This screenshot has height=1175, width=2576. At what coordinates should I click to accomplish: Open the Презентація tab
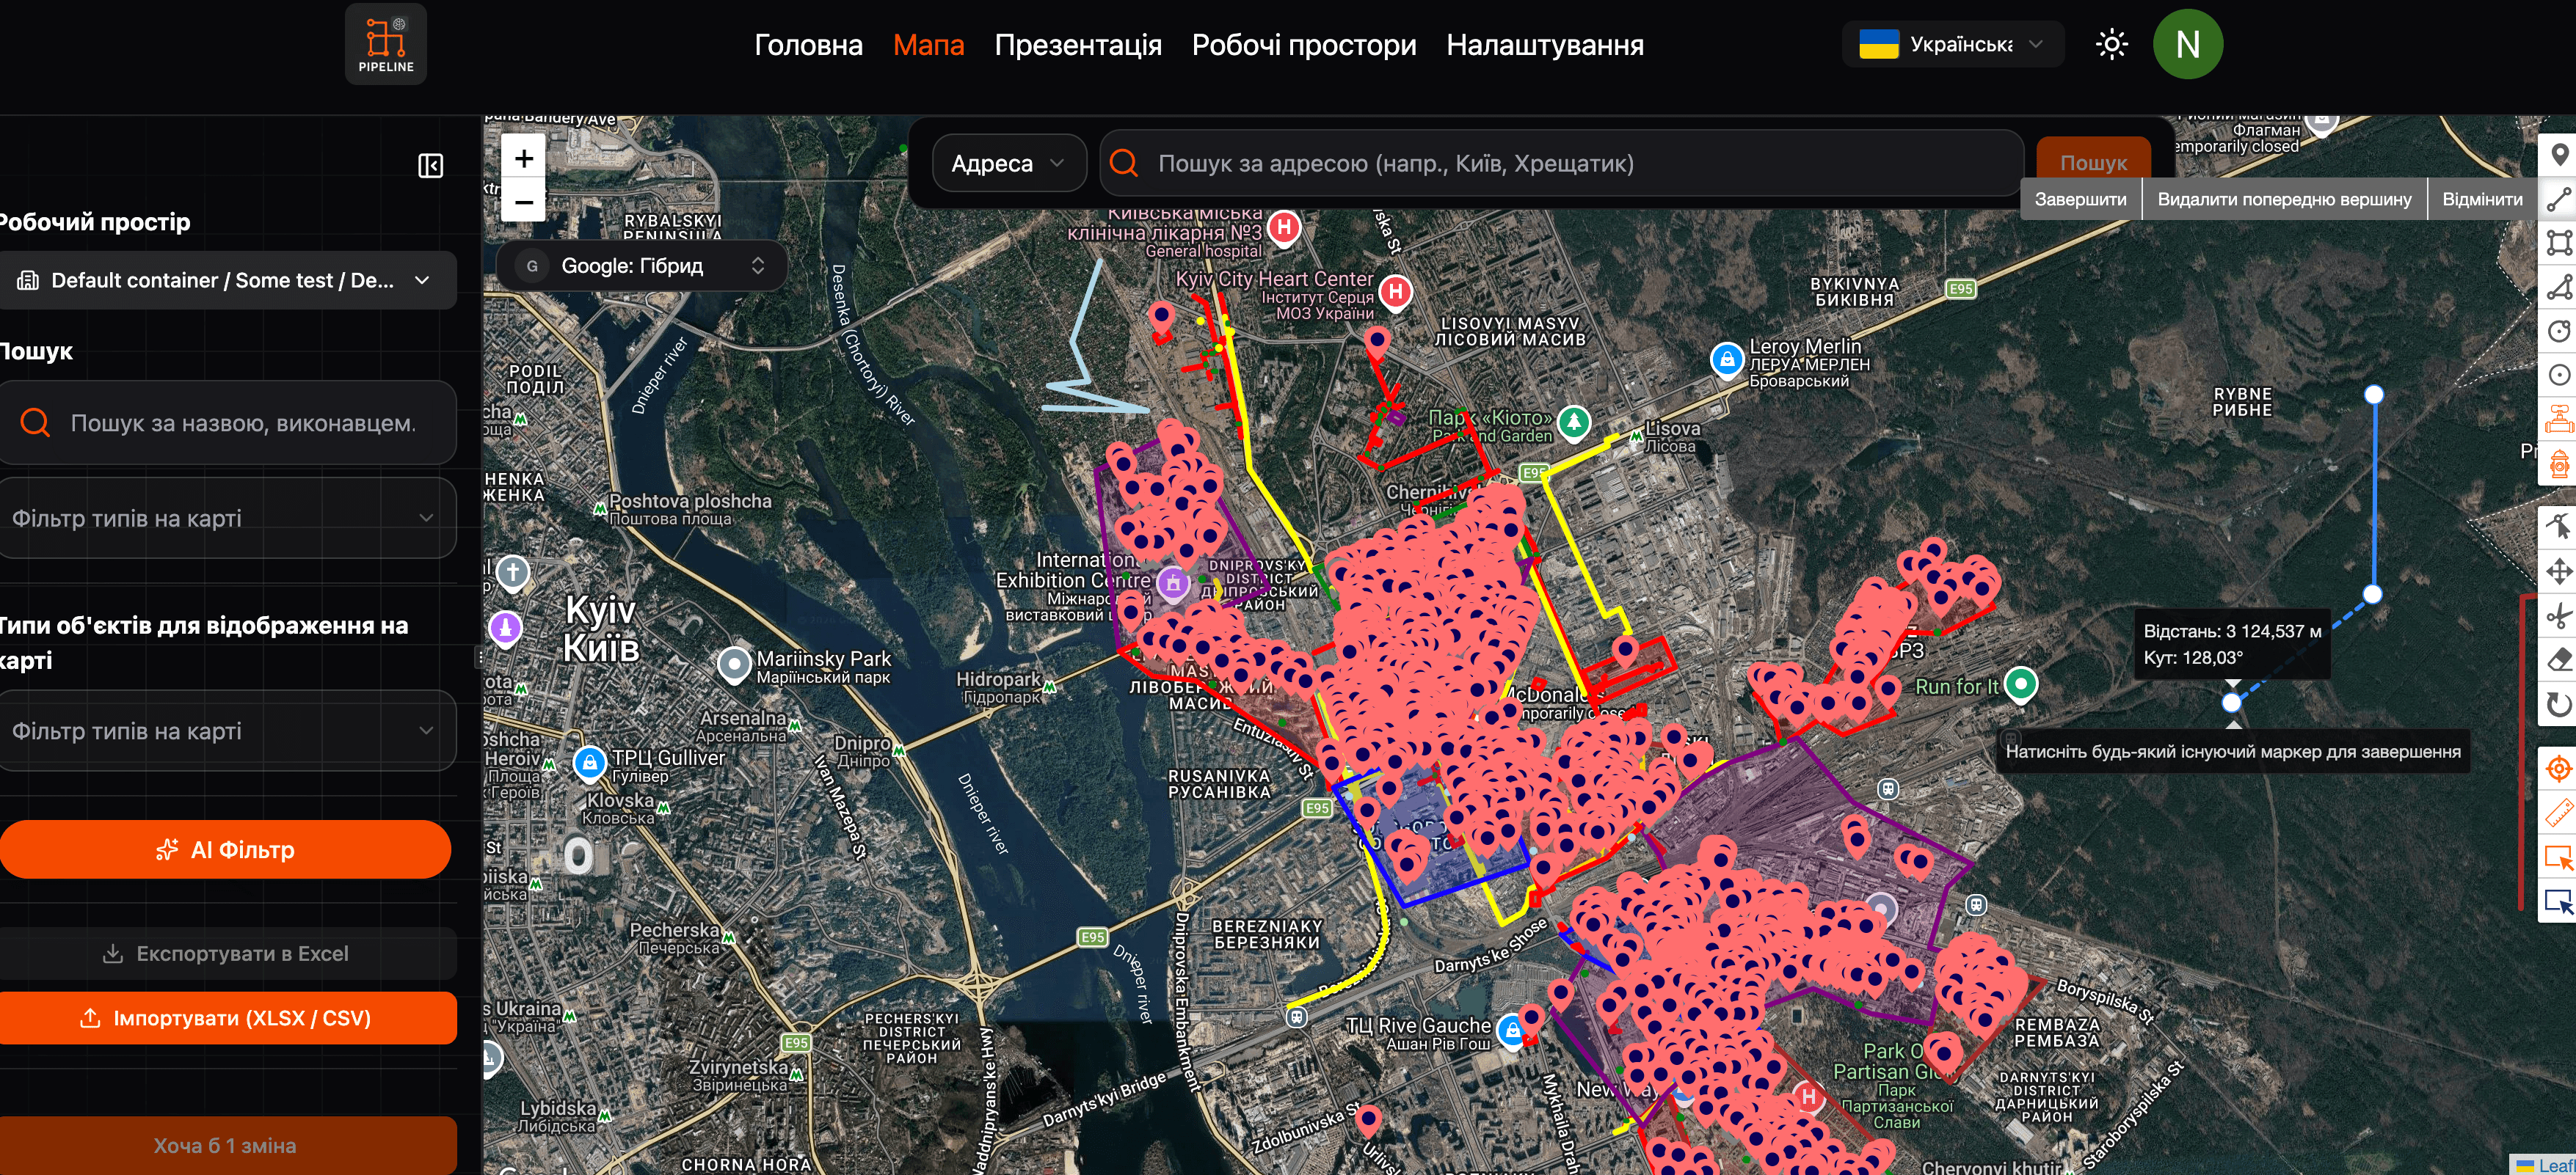(1078, 45)
